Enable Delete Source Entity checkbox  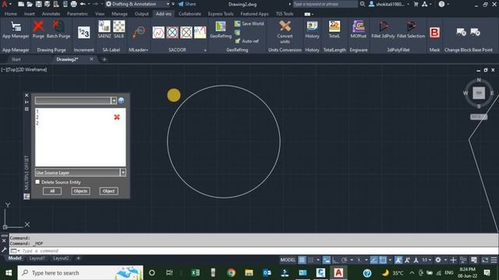(x=37, y=182)
